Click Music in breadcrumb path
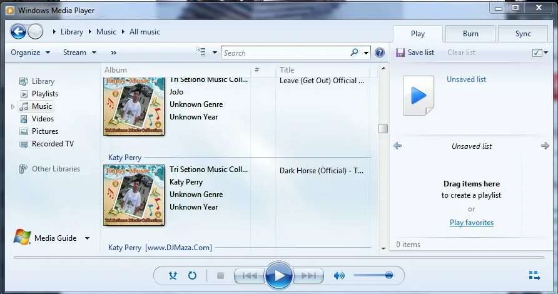558x294 pixels. click(106, 32)
